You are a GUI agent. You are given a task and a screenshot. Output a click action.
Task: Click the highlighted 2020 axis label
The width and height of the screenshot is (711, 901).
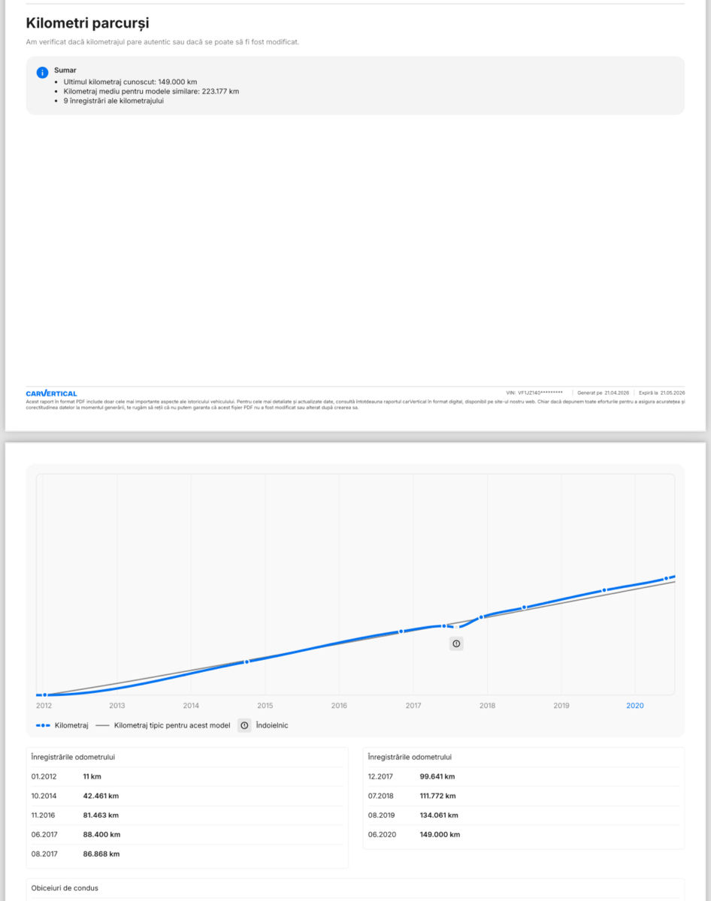click(x=635, y=706)
